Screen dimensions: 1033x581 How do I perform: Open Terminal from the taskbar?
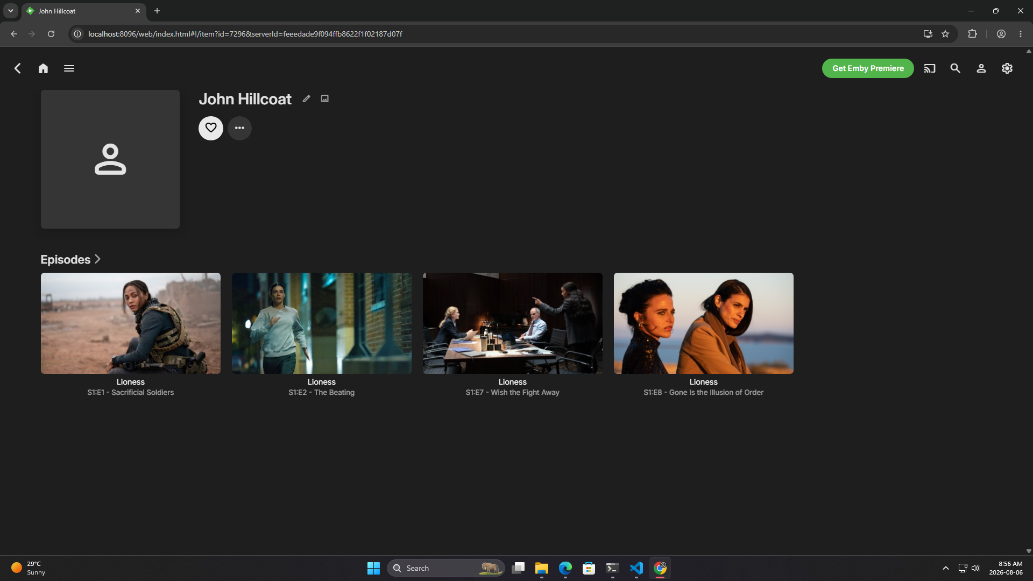click(x=613, y=568)
